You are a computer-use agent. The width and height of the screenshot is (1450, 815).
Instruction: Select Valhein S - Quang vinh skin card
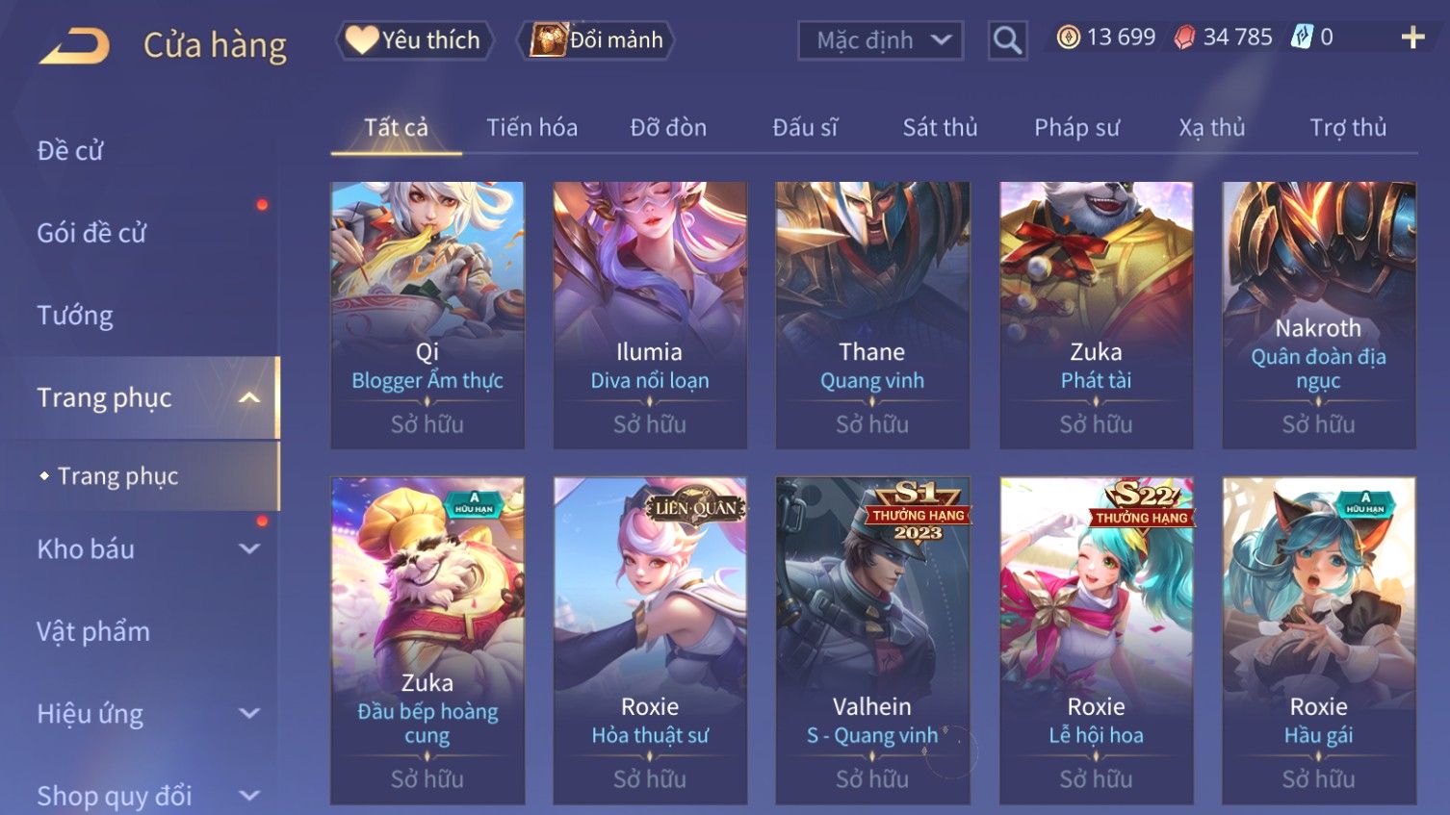point(872,640)
